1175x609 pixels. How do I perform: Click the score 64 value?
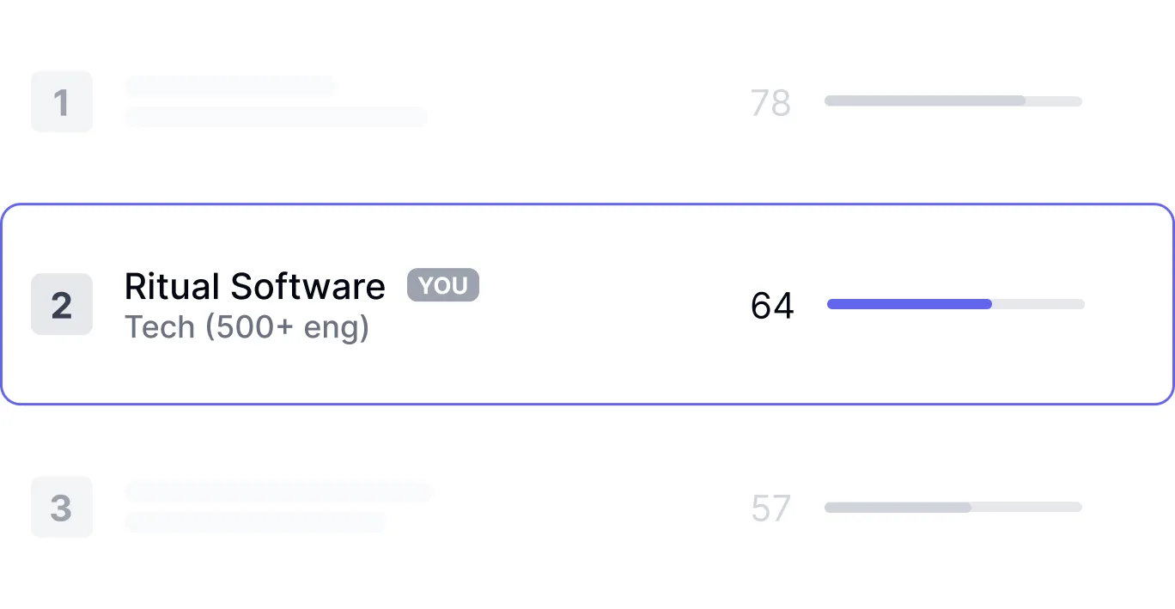click(x=772, y=306)
